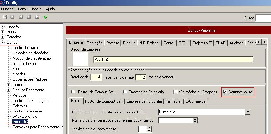
Task: Switch to the Projetos WF tab
Action: point(202,43)
